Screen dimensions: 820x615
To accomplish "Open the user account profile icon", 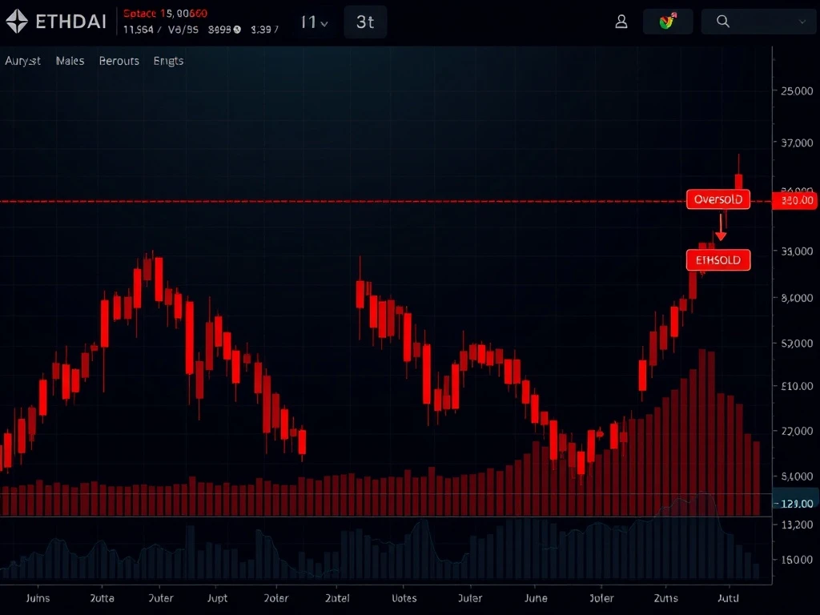I will pos(621,22).
